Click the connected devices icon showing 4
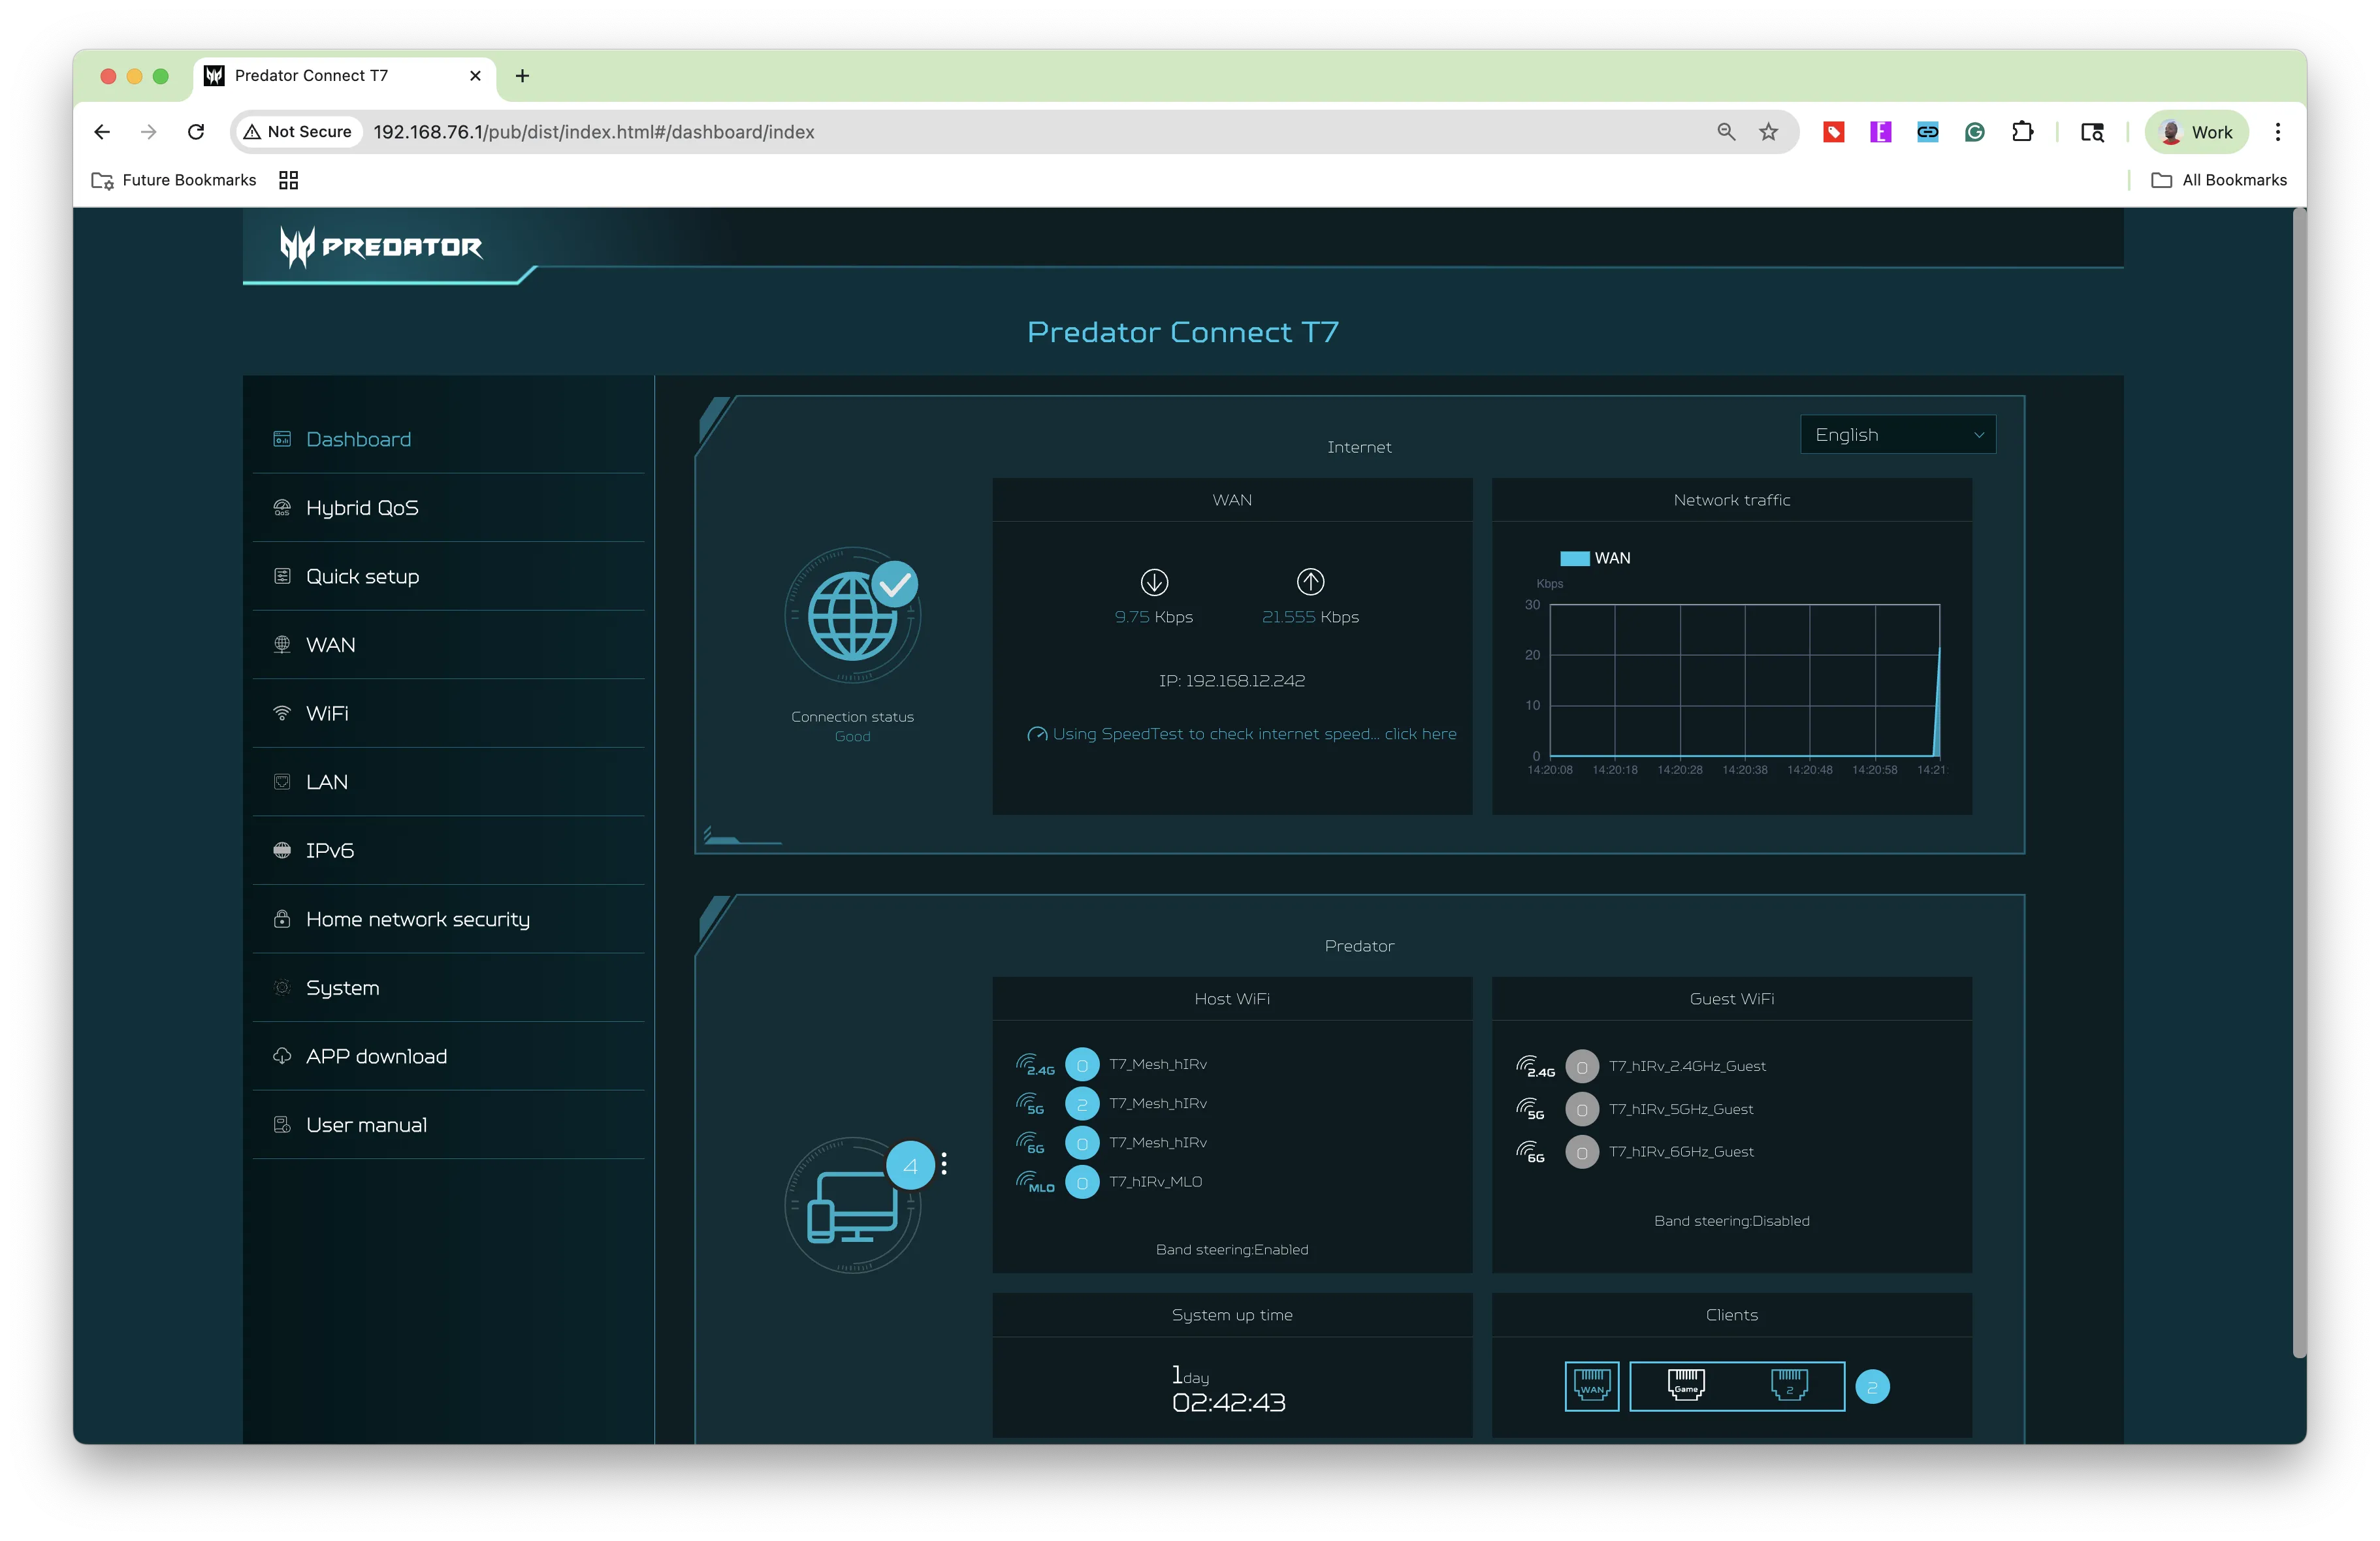This screenshot has height=1541, width=2380. click(853, 1204)
